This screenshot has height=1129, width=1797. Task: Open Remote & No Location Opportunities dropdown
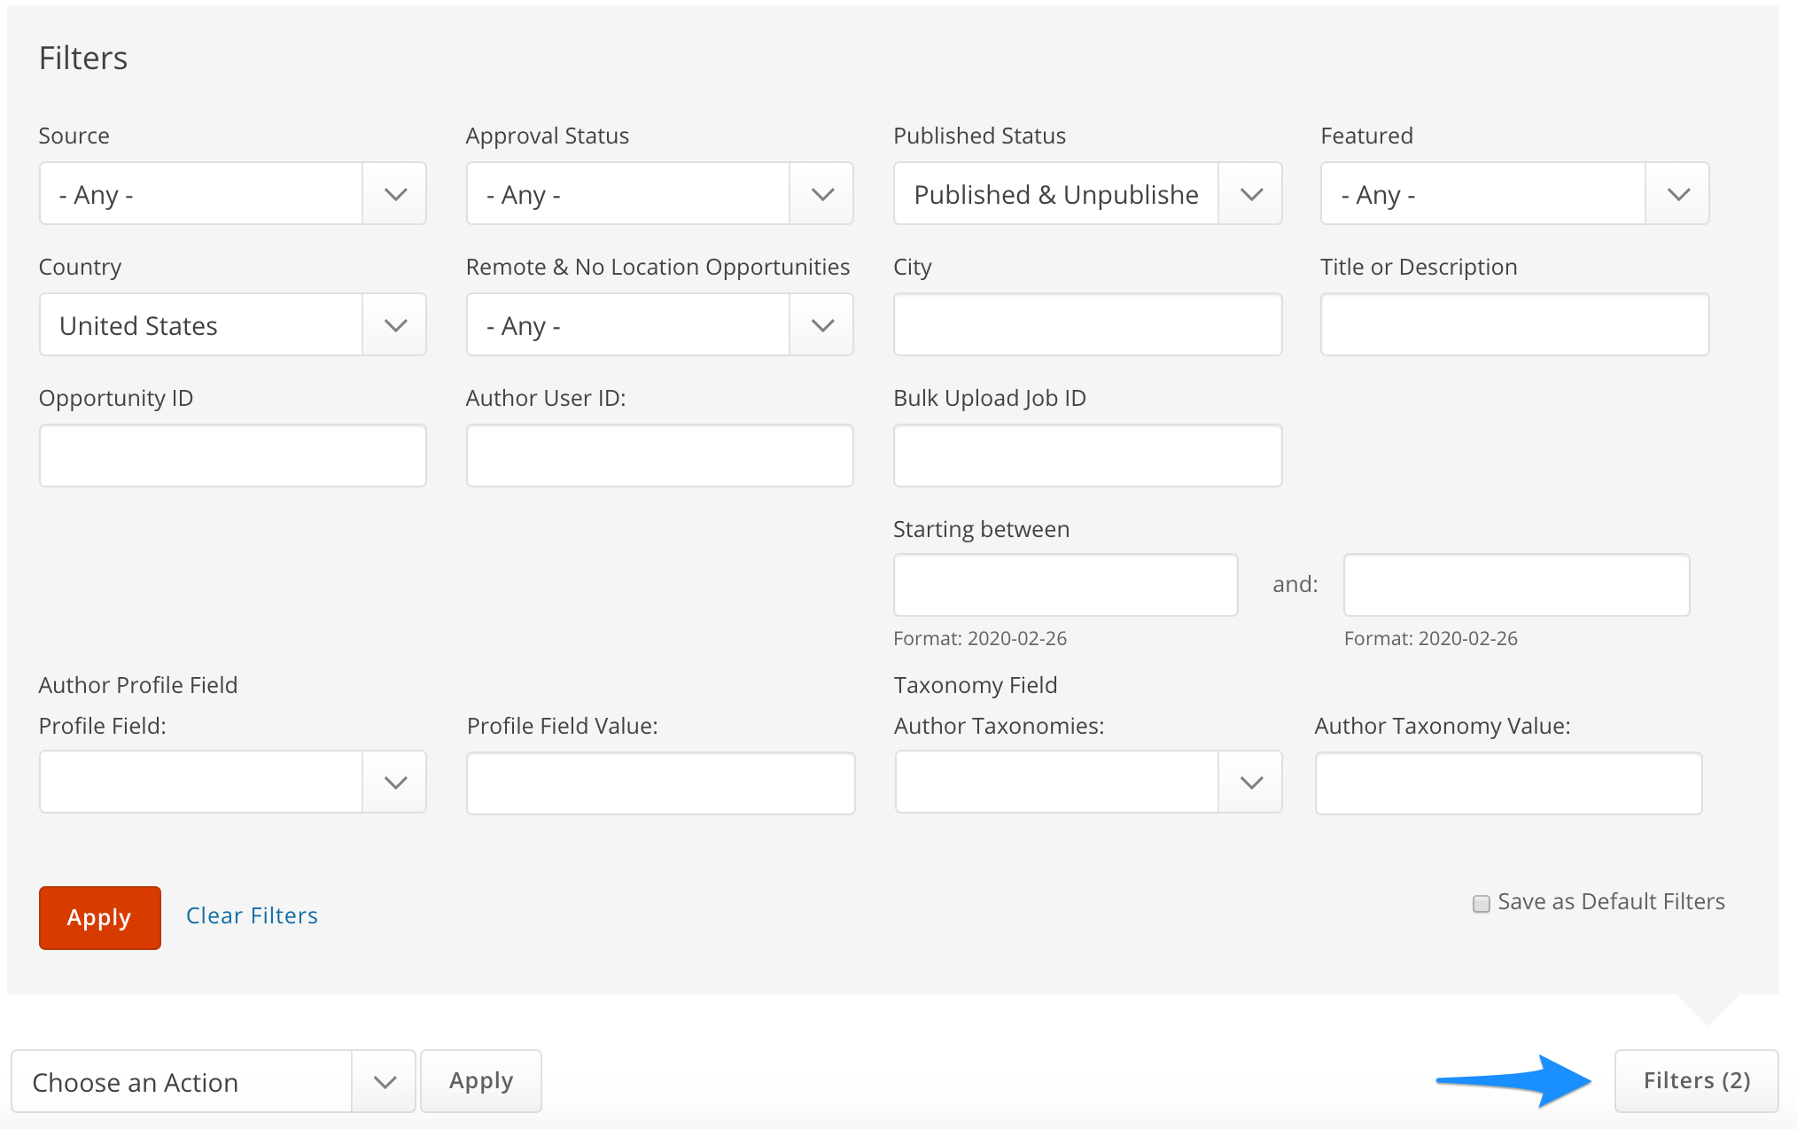[659, 324]
